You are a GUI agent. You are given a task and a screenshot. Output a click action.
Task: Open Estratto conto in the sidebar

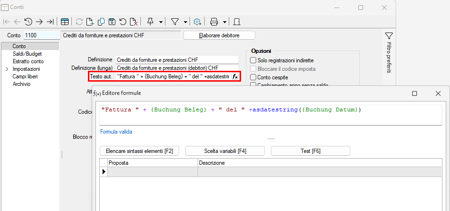28,61
